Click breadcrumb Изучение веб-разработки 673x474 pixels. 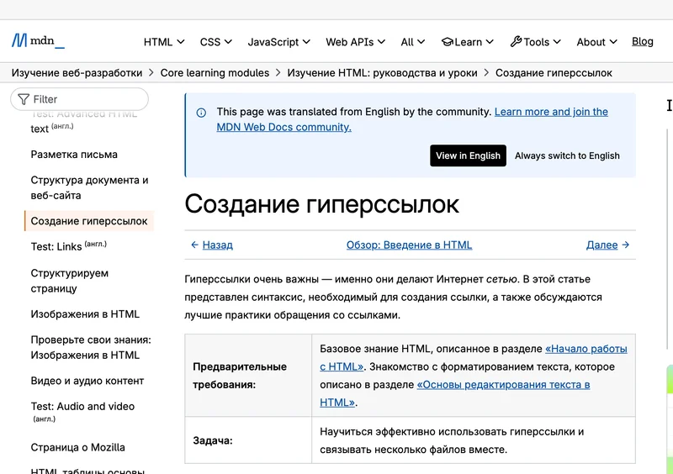[77, 73]
